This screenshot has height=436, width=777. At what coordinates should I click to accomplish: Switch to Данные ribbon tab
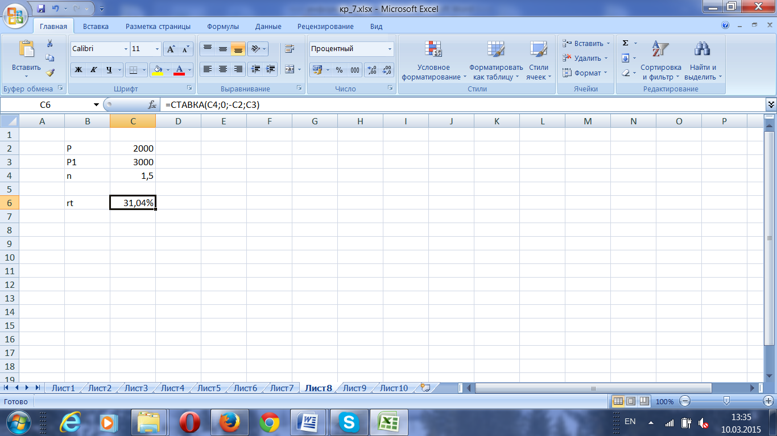click(268, 26)
